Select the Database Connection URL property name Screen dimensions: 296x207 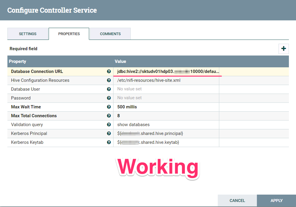tap(37, 71)
